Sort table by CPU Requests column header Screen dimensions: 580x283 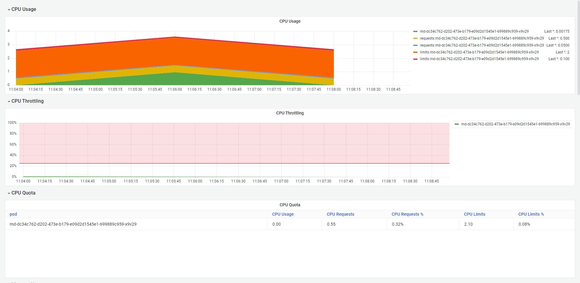pos(340,214)
